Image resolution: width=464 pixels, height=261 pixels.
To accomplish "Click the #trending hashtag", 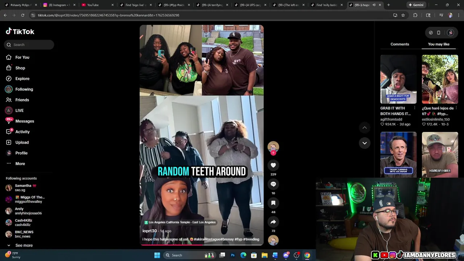I will pos(251,239).
